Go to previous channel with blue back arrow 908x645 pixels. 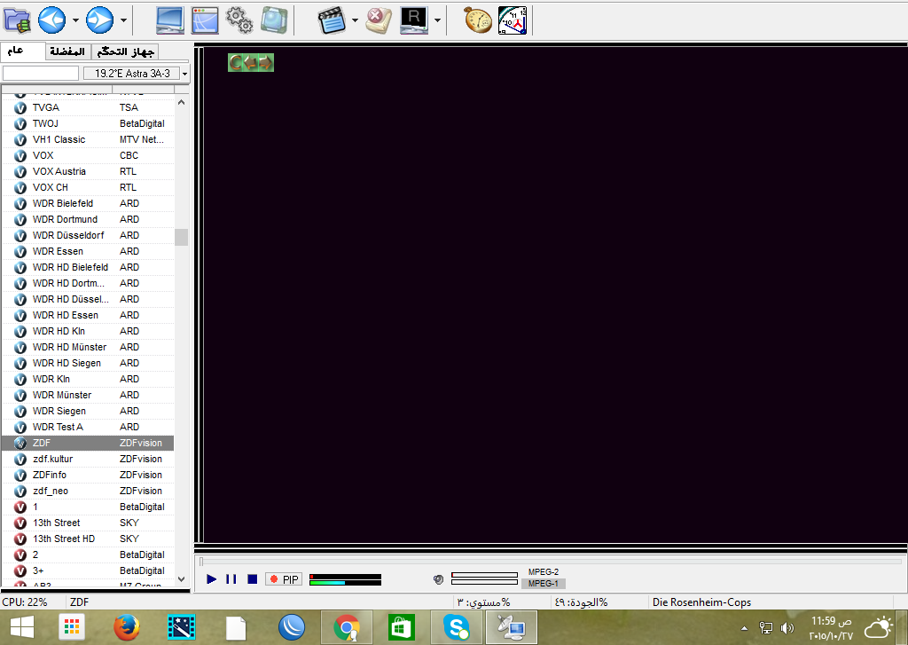[52, 21]
